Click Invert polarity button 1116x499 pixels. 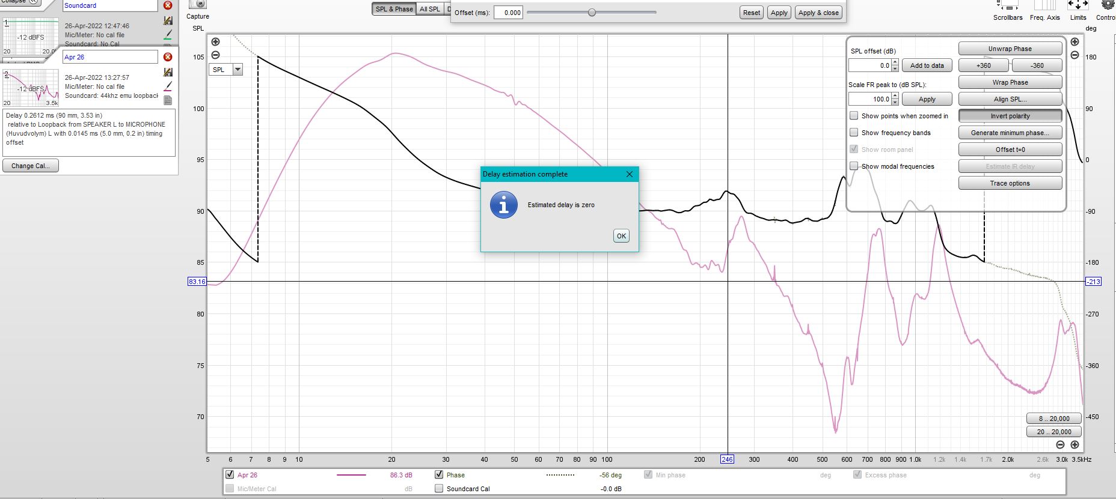coord(1010,116)
